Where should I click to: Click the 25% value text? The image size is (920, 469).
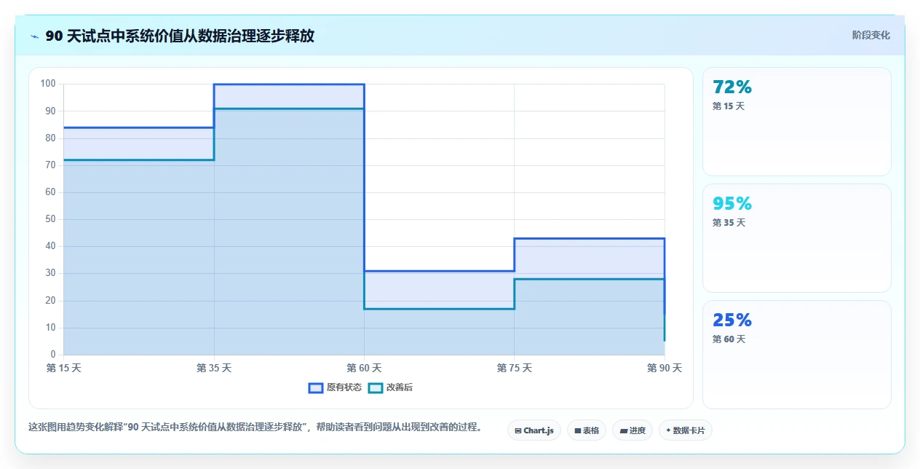(x=732, y=320)
